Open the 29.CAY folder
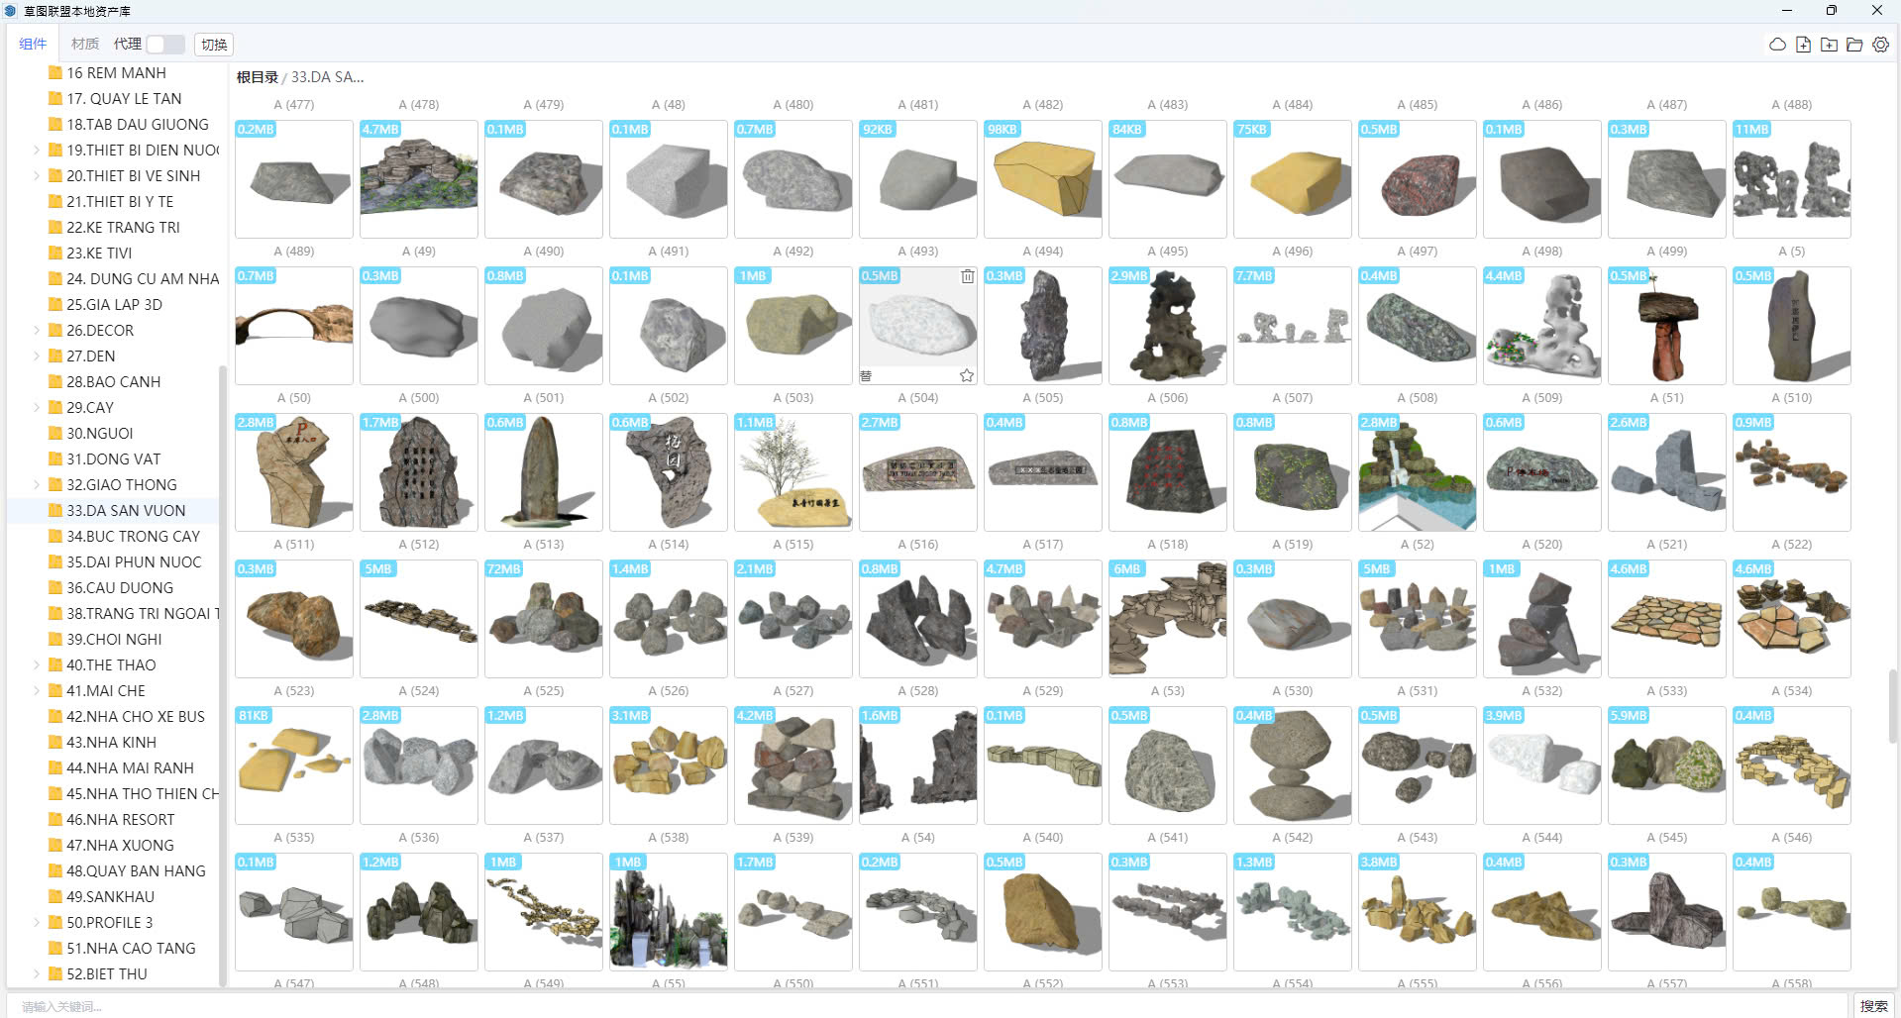 tap(90, 408)
